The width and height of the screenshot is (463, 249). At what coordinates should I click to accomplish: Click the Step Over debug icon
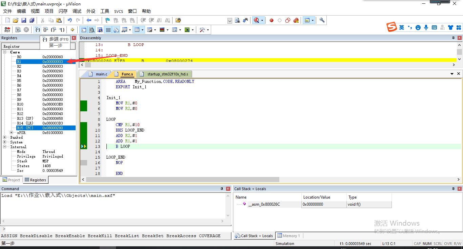point(45,30)
